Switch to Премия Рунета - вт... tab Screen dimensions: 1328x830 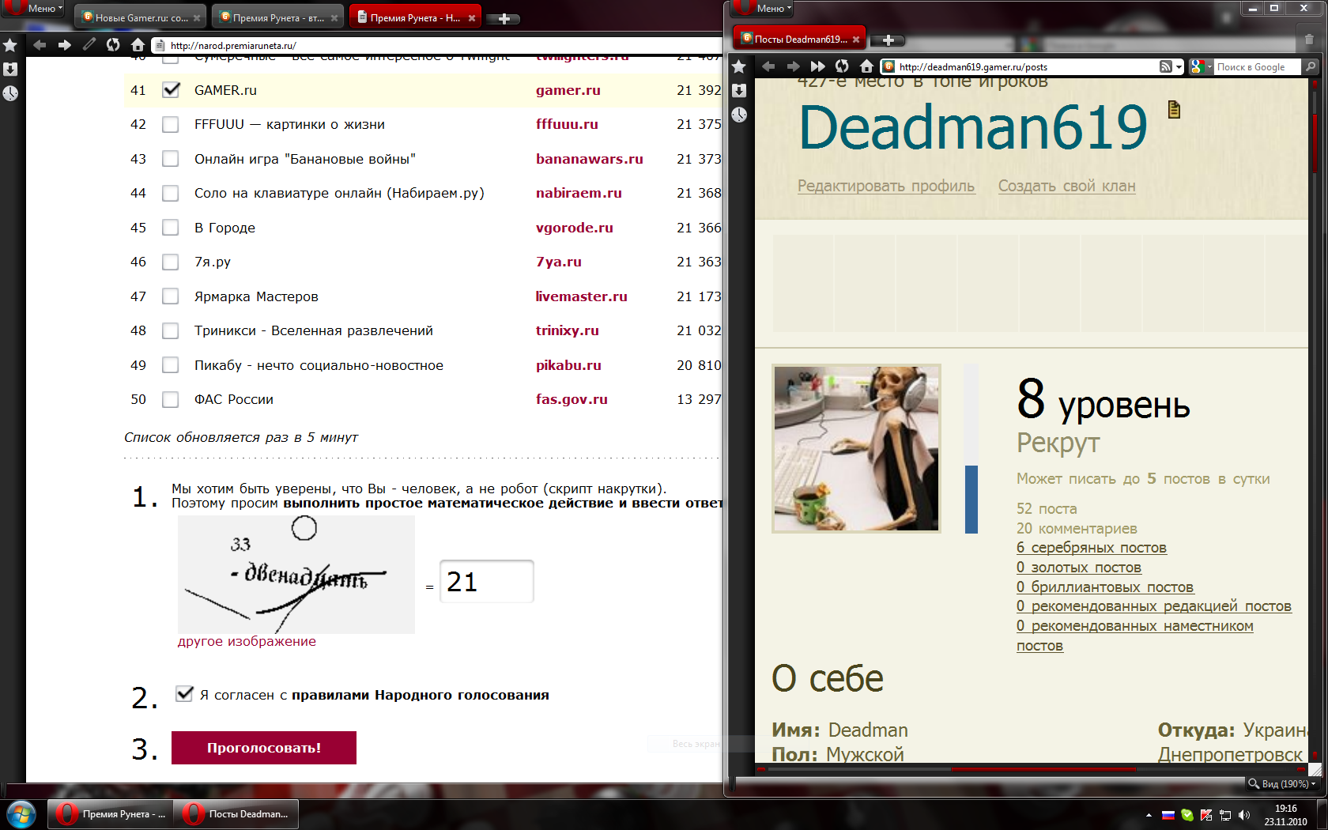[277, 17]
